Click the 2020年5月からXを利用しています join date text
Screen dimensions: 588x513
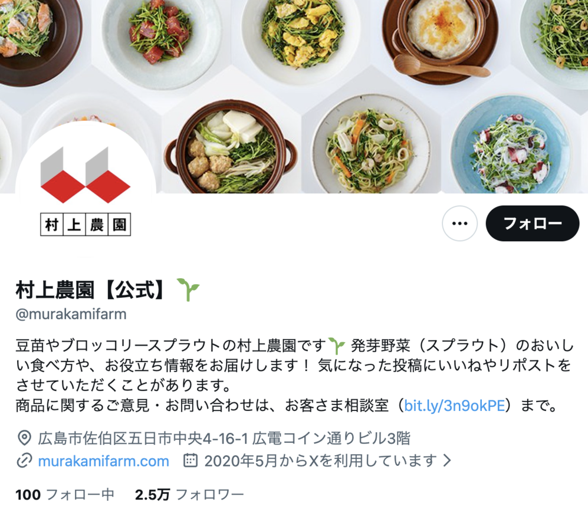tap(321, 461)
